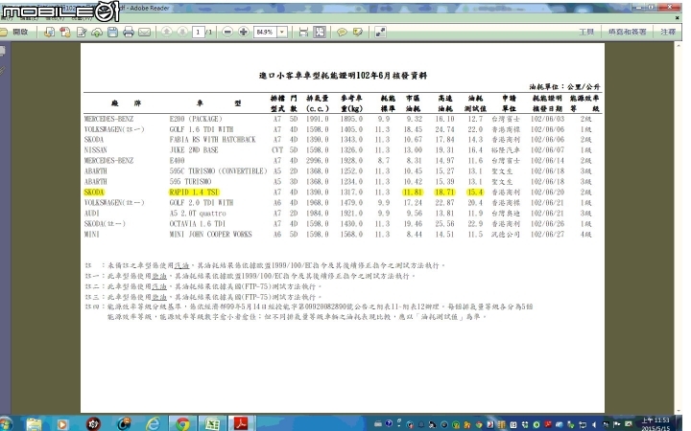Click the Open file folder icon
The image size is (691, 431).
point(4,32)
